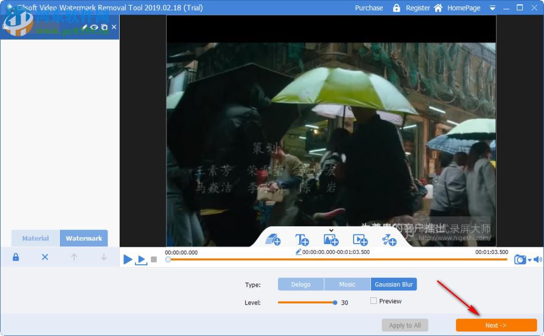Open the Purchase page link
This screenshot has height=336, width=544.
click(x=369, y=8)
